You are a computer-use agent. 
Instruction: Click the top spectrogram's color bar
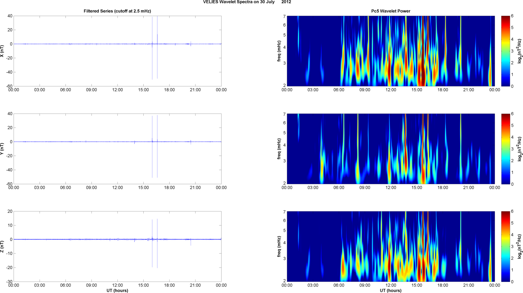505,51
